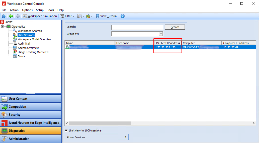259x143 pixels.
Task: Click the grey forward arrow
Action: pyautogui.click(x=18, y=16)
